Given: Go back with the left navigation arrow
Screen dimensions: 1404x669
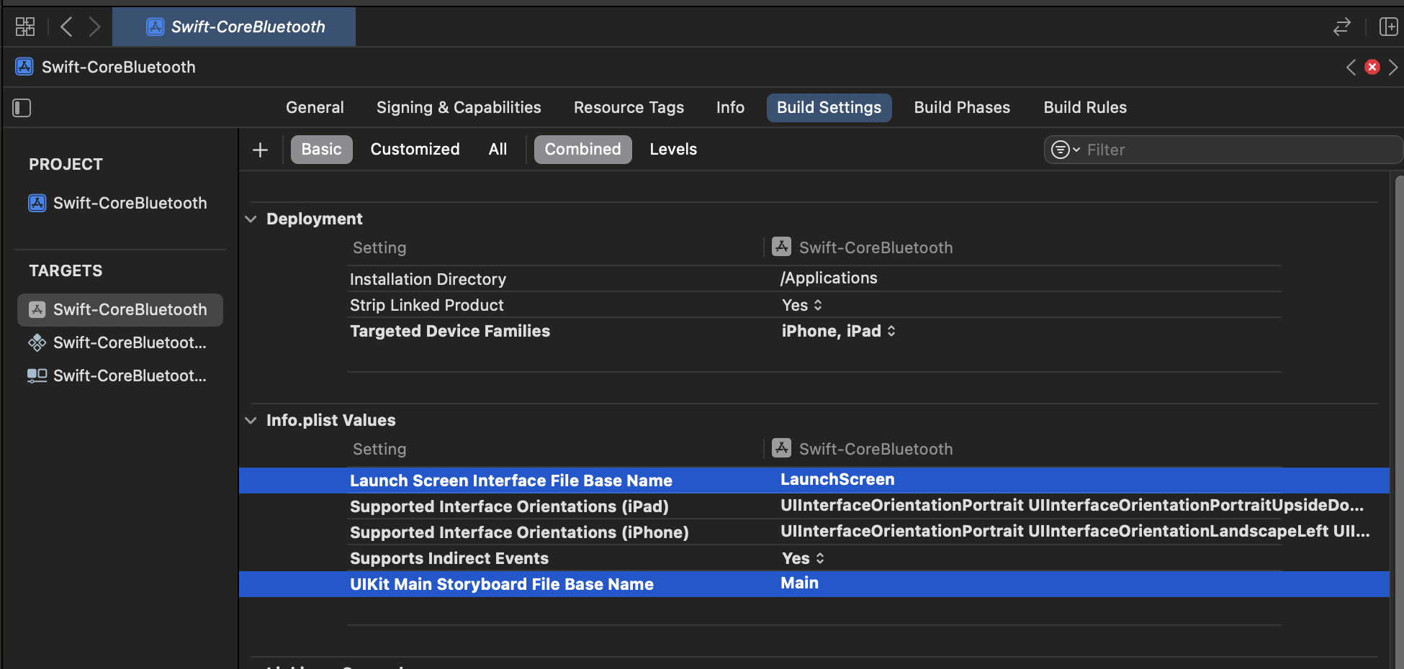Looking at the screenshot, I should [66, 27].
